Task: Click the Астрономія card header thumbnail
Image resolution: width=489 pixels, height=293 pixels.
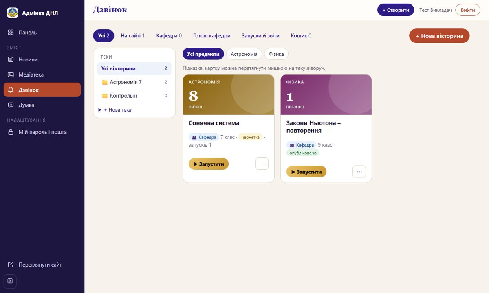Action: click(x=229, y=95)
